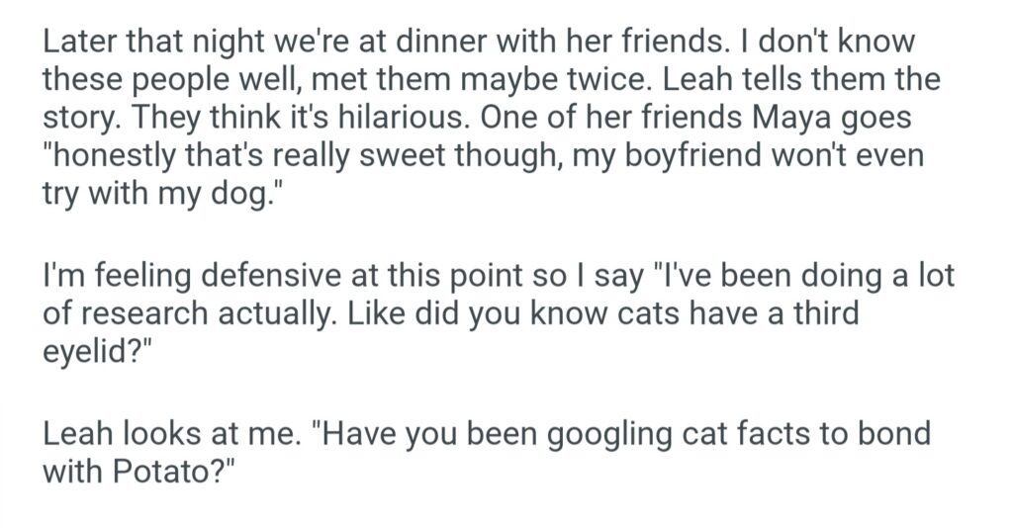Click the word "bond" in the last paragraph
The width and height of the screenshot is (1013, 528).
(x=893, y=435)
